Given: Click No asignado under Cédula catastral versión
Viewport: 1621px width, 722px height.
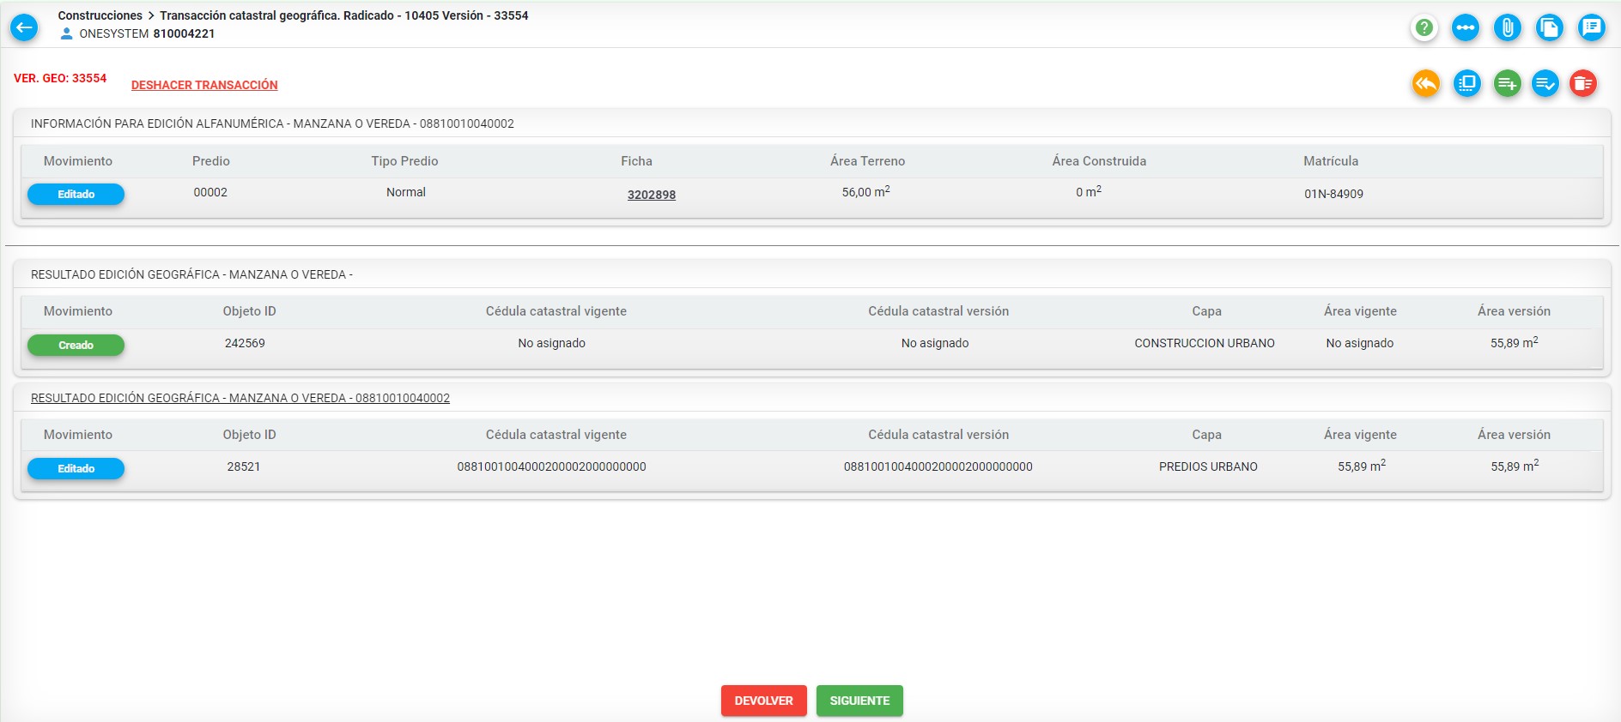Looking at the screenshot, I should (935, 343).
